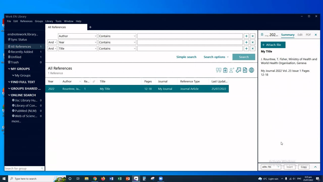The height and width of the screenshot is (182, 323).
Task: Remove the Year search row
Action: pos(253,42)
